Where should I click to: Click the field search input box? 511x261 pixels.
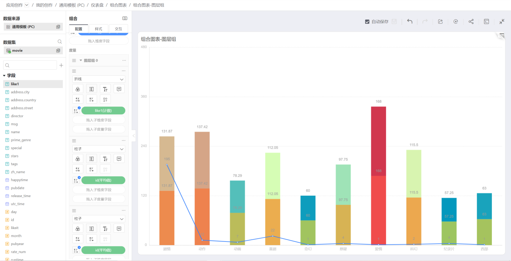tap(30, 65)
